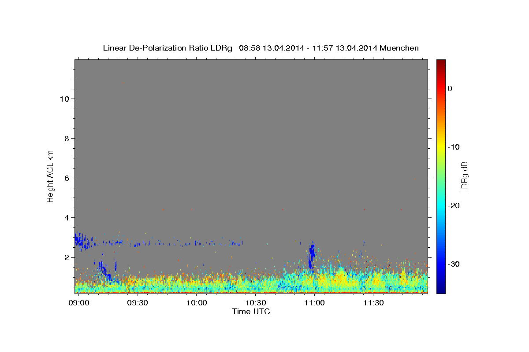
Task: Click the plot title 'Linear De-Polarization Ratio LDRg'
Action: pyautogui.click(x=168, y=48)
